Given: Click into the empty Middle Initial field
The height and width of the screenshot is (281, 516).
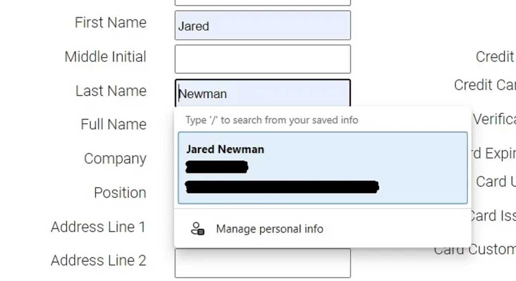Looking at the screenshot, I should click(263, 59).
